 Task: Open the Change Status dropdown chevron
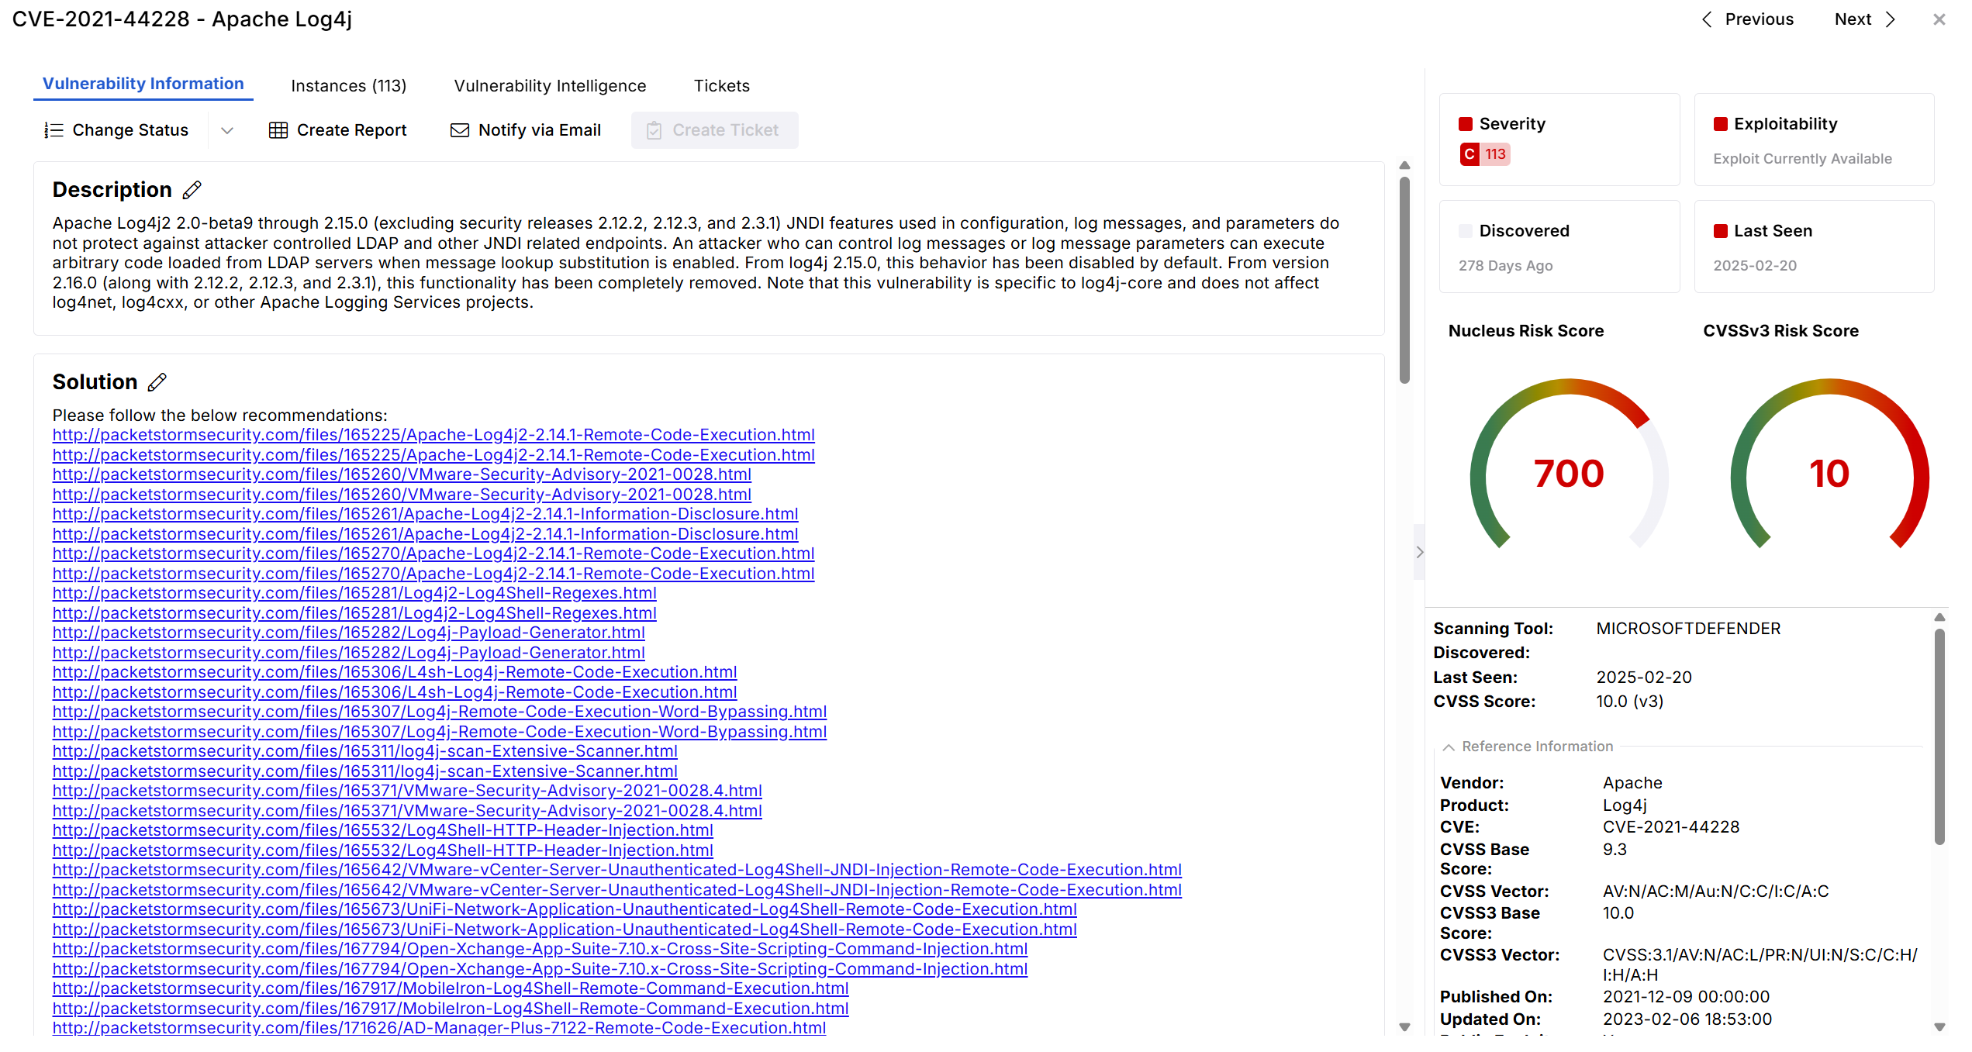tap(227, 130)
